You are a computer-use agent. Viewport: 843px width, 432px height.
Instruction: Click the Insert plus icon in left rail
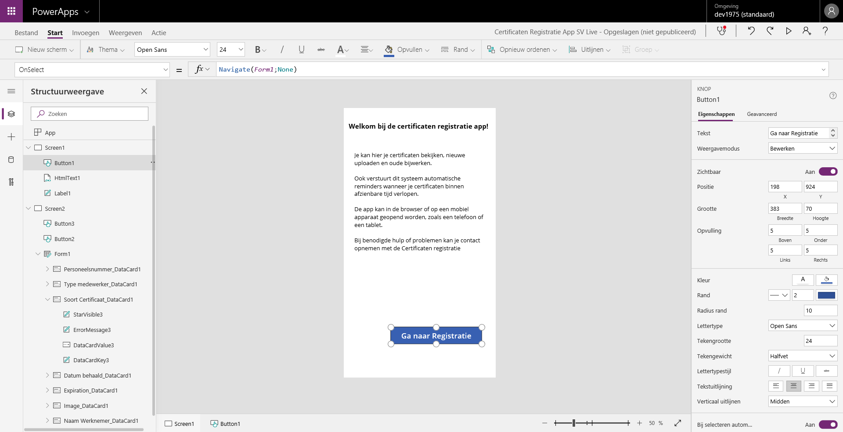pyautogui.click(x=11, y=137)
